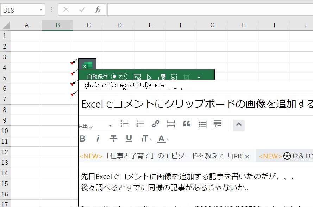Select cell B7 with comment indicator

[x=57, y=99]
